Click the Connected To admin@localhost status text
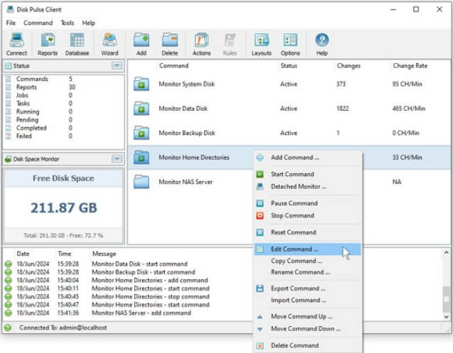 (x=63, y=327)
